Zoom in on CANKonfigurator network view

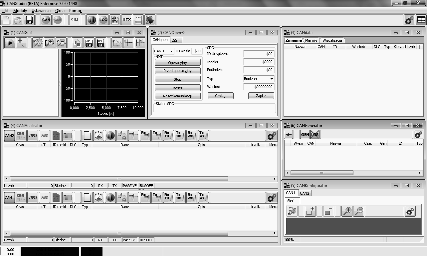pyautogui.click(x=347, y=211)
